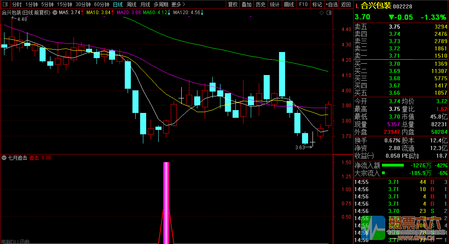Toggle 复权 price adjustment
The width and height of the screenshot is (449, 244).
coord(233,5)
